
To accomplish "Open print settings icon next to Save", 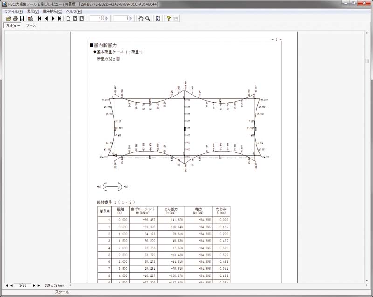I will [30, 18].
